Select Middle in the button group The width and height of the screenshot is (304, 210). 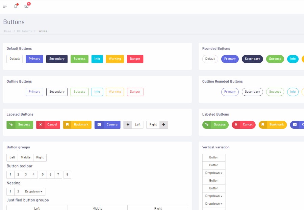[x=26, y=157]
